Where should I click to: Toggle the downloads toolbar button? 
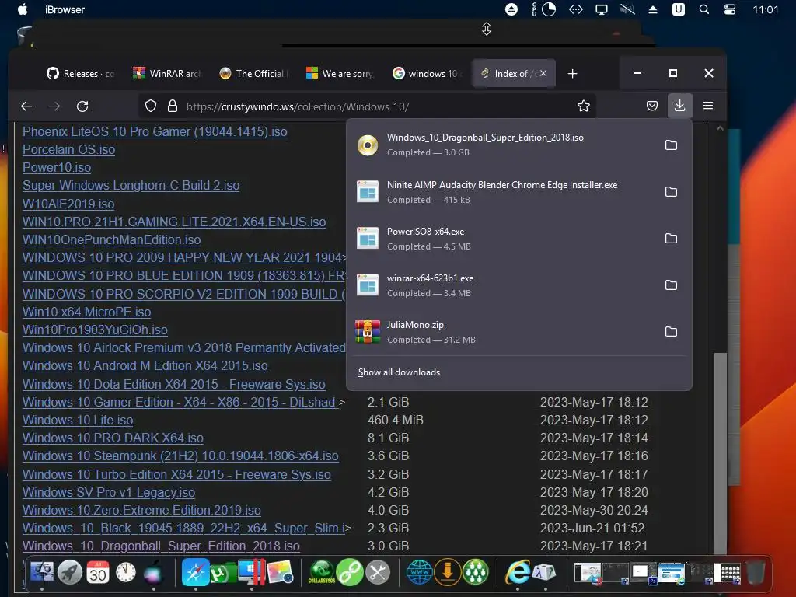pyautogui.click(x=679, y=106)
